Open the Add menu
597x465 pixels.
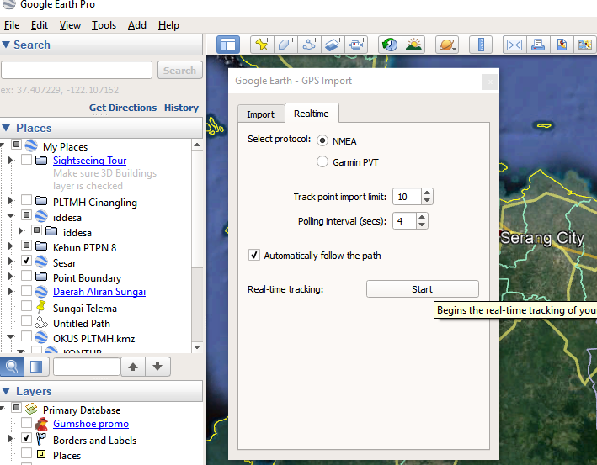[x=137, y=25]
